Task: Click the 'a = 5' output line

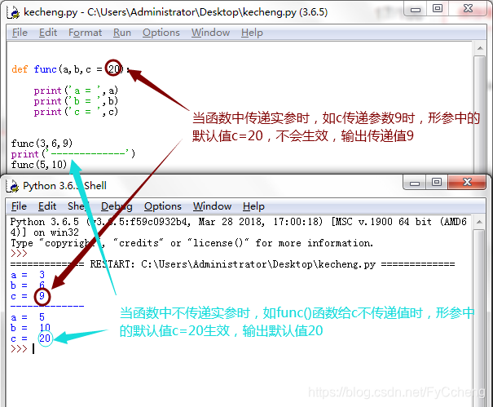Action: [28, 317]
